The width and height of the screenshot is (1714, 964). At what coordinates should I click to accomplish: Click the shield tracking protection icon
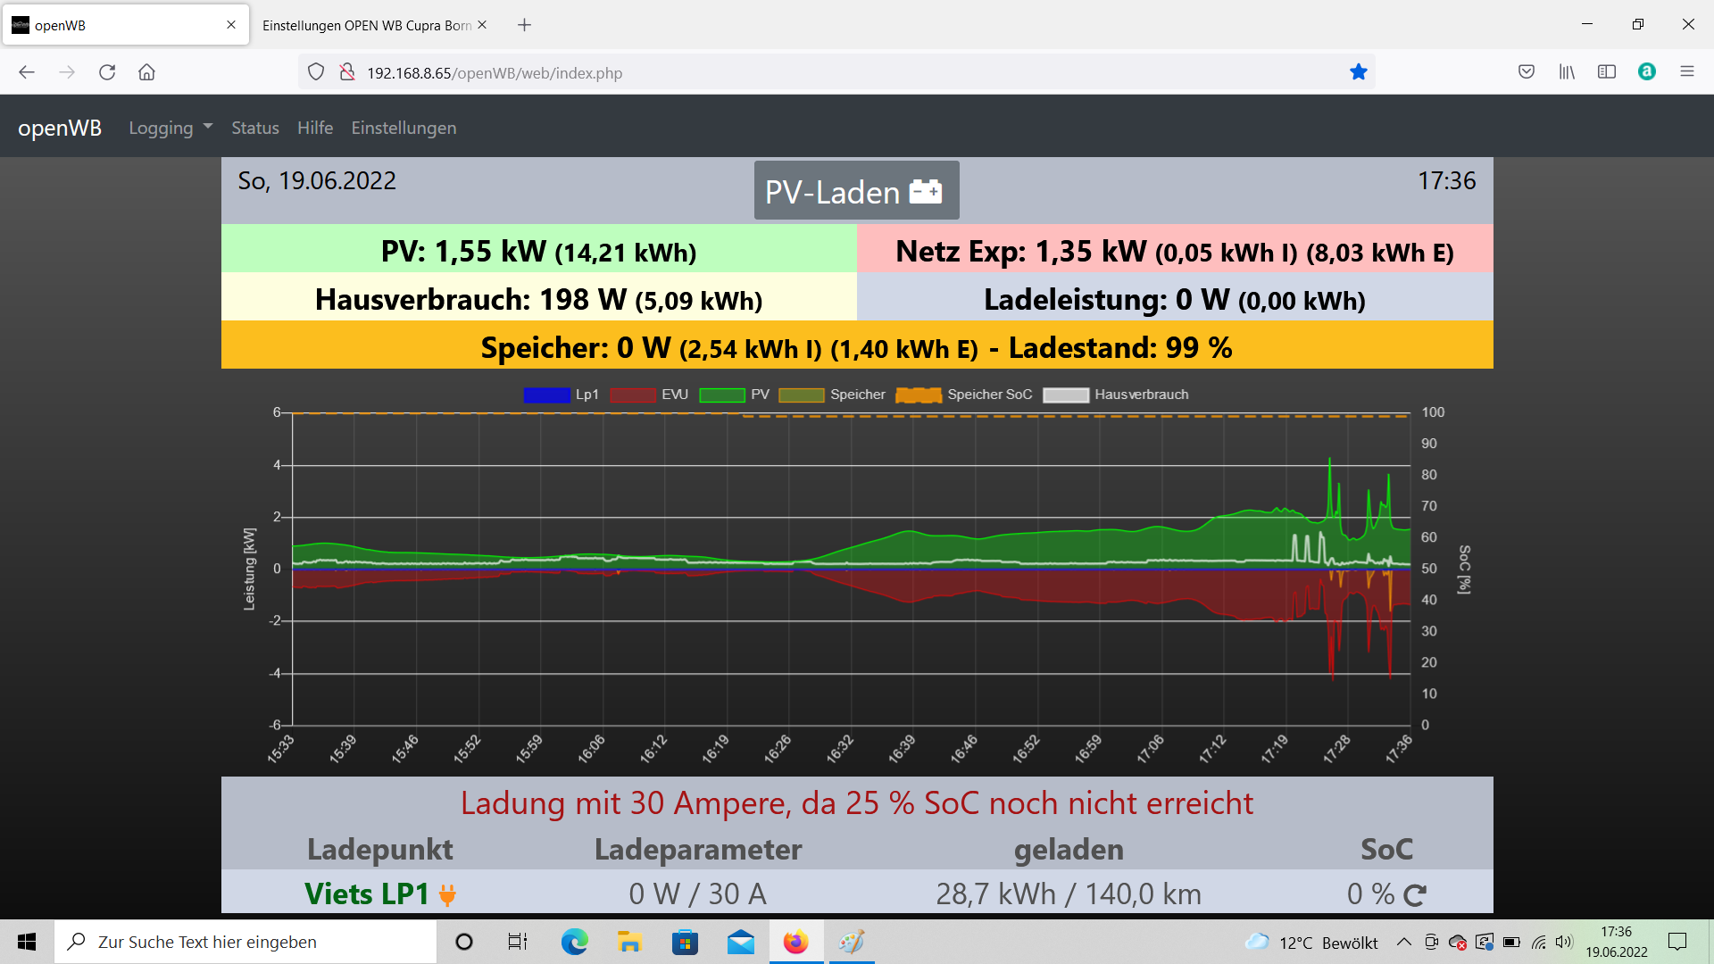316,72
